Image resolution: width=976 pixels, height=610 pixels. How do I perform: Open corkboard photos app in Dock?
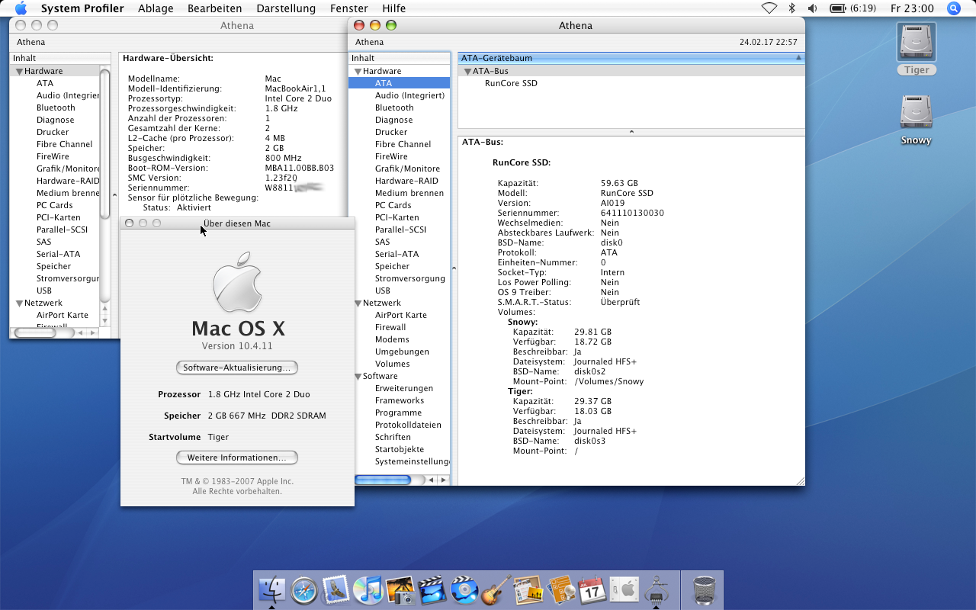pyautogui.click(x=528, y=589)
